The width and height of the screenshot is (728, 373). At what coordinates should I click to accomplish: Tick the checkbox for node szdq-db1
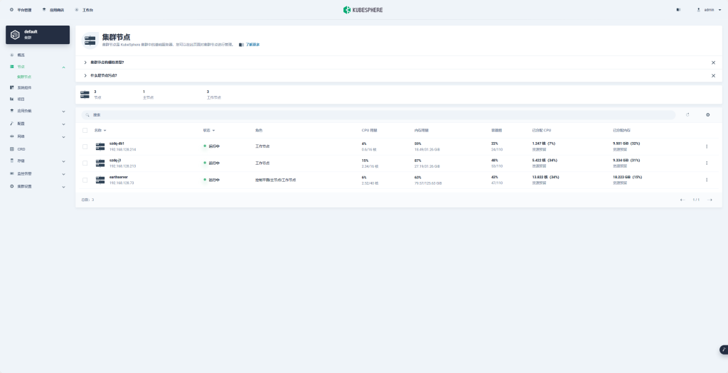(85, 146)
